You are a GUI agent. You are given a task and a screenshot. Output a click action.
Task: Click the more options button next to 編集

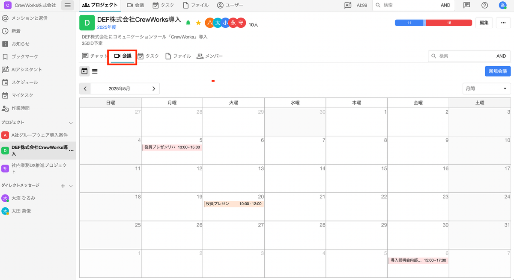[x=503, y=23]
